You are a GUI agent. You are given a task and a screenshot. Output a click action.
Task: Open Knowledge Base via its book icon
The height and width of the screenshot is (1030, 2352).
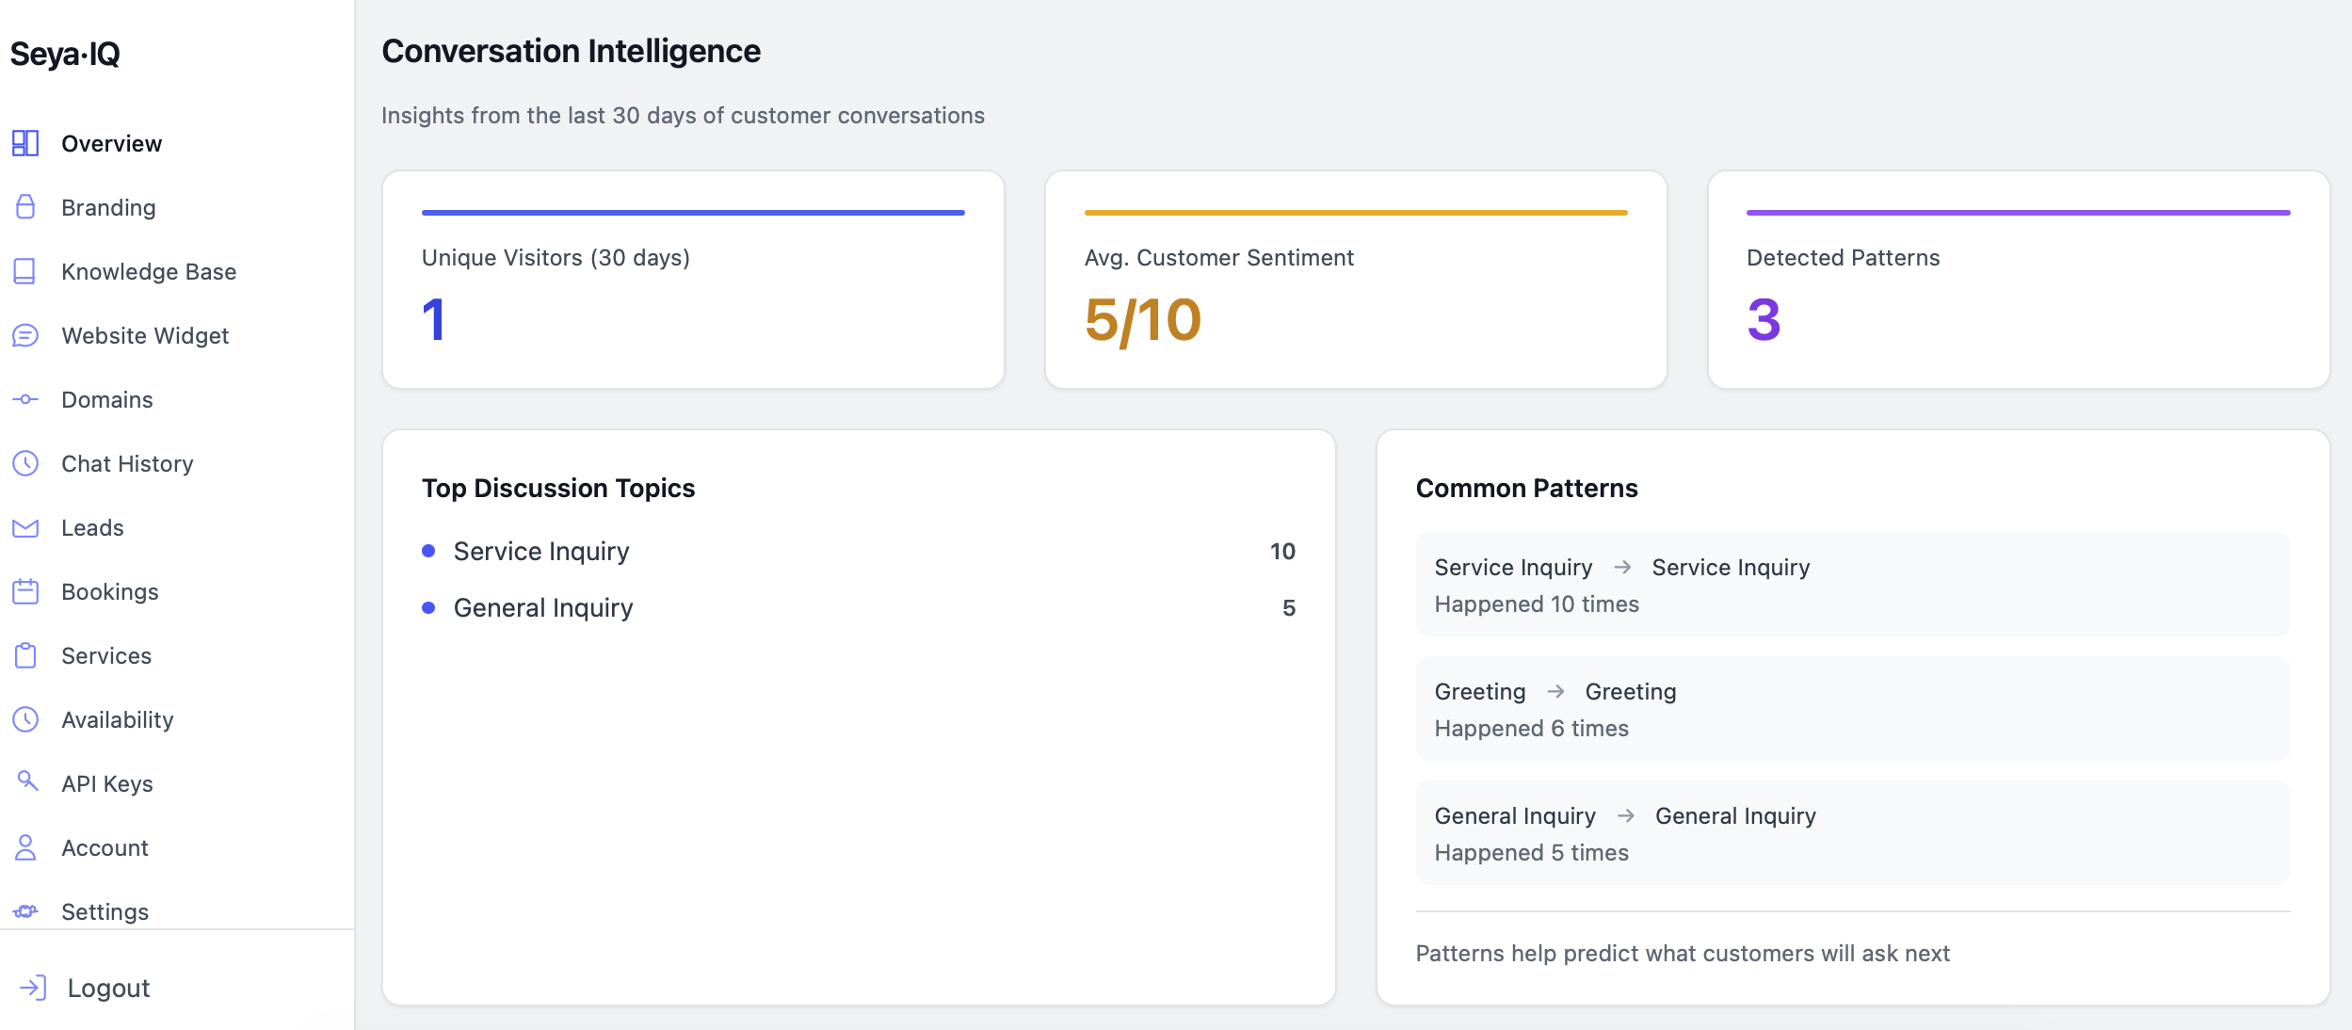click(25, 271)
